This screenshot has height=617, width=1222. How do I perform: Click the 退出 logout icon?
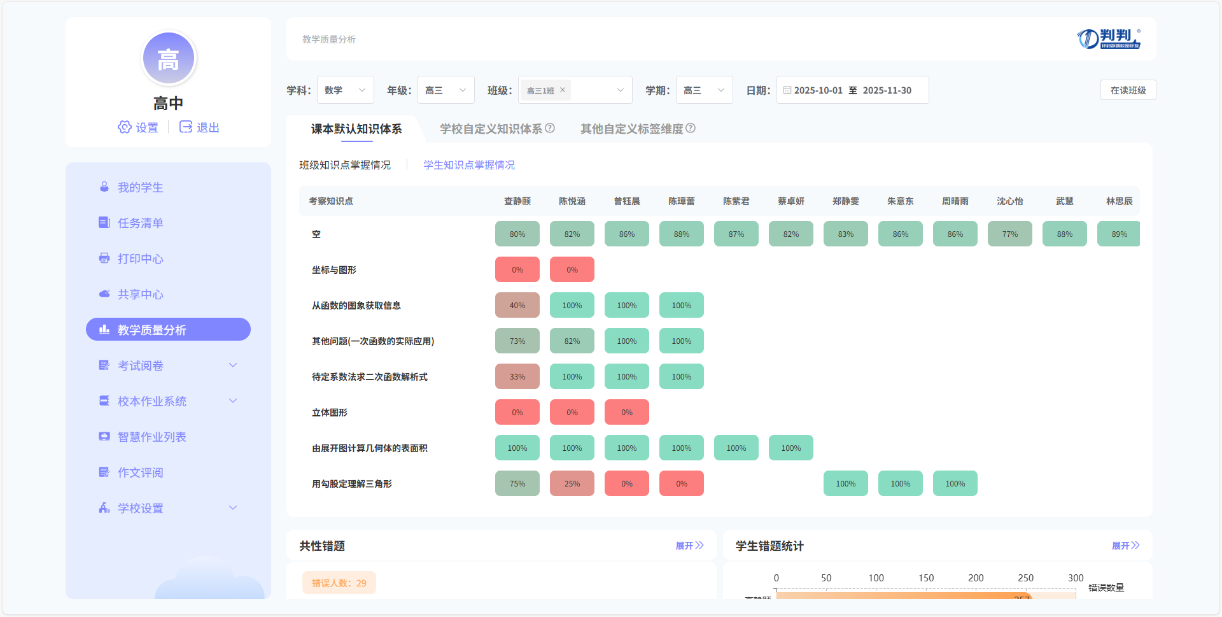point(186,127)
